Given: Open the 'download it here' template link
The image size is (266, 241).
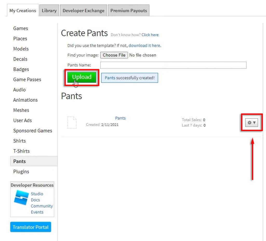Looking at the screenshot, I should [144, 45].
